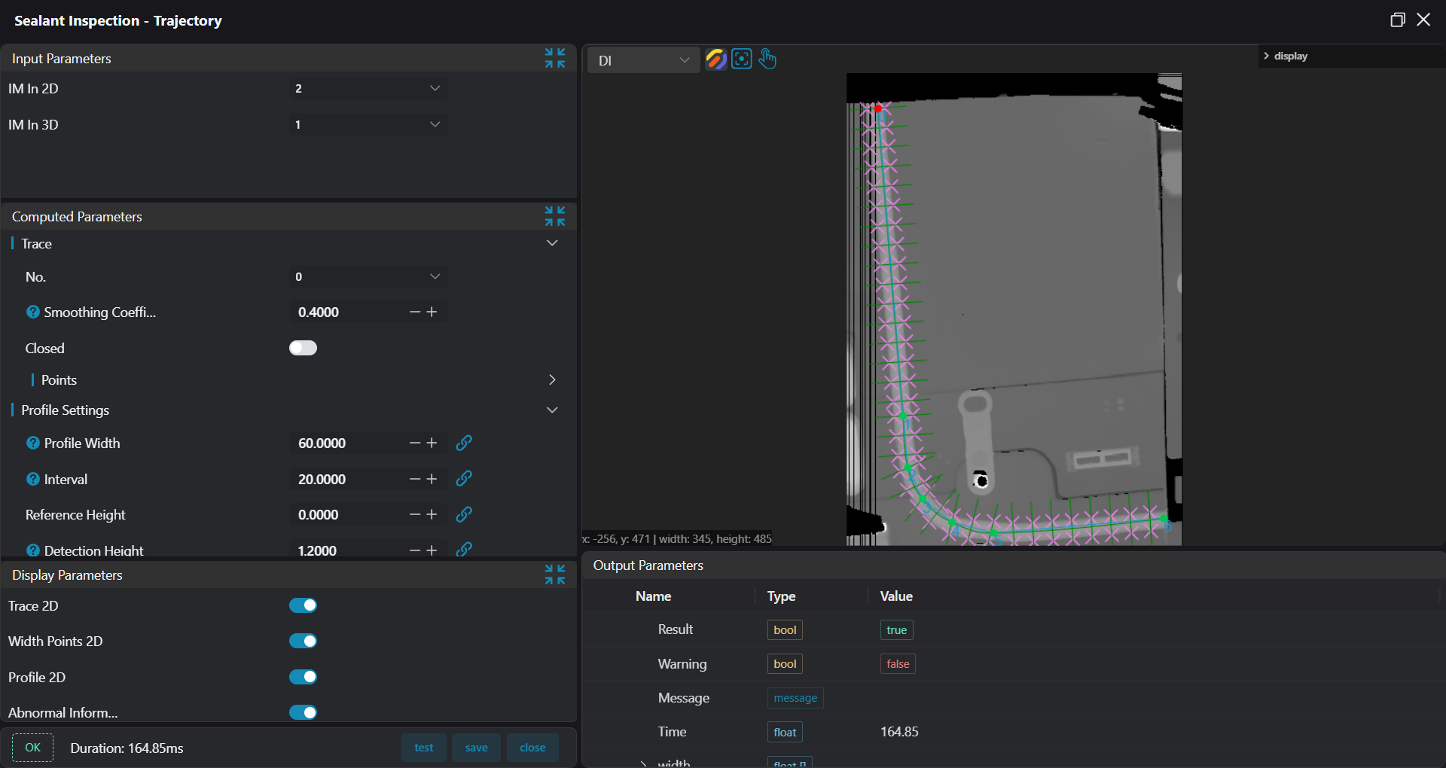Click the focus/fit-to-view icon in viewer toolbar
The image size is (1446, 768).
742,59
